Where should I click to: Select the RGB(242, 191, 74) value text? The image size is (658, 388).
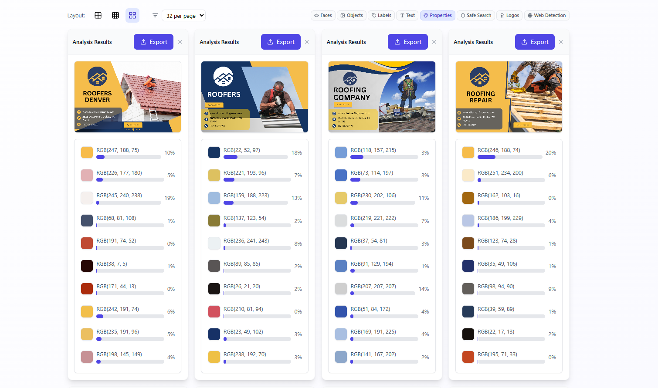click(118, 309)
